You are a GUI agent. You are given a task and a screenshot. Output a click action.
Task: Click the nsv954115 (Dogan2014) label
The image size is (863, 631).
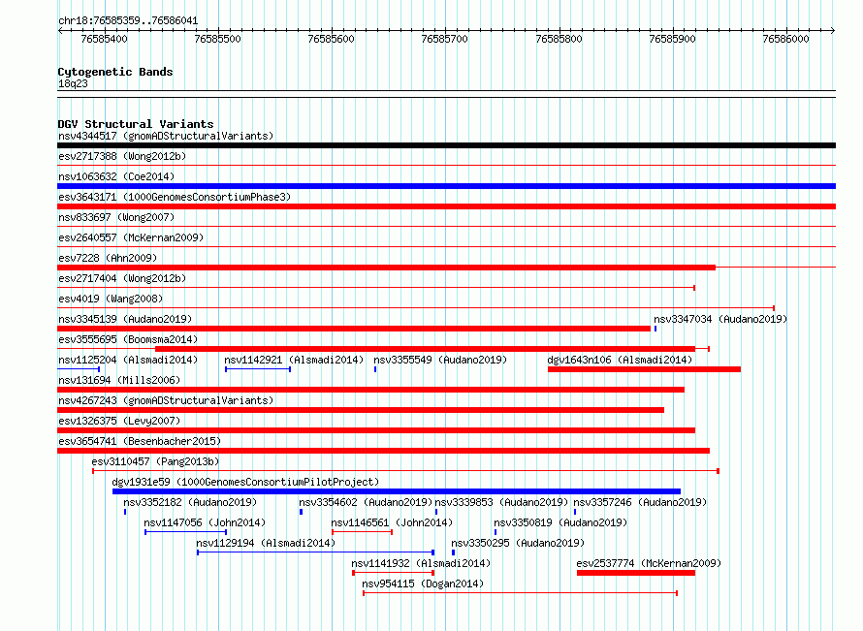tap(423, 584)
